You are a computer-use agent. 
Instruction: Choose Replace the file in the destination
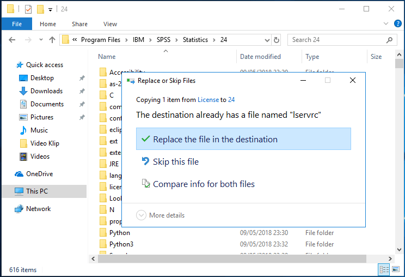coord(243,139)
